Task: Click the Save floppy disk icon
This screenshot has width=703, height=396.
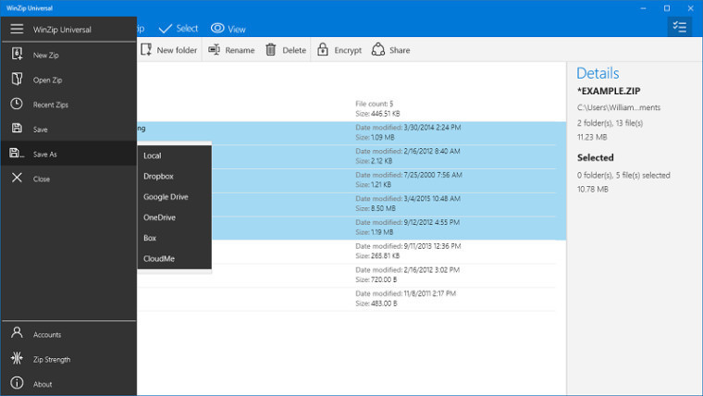Action: 17,129
